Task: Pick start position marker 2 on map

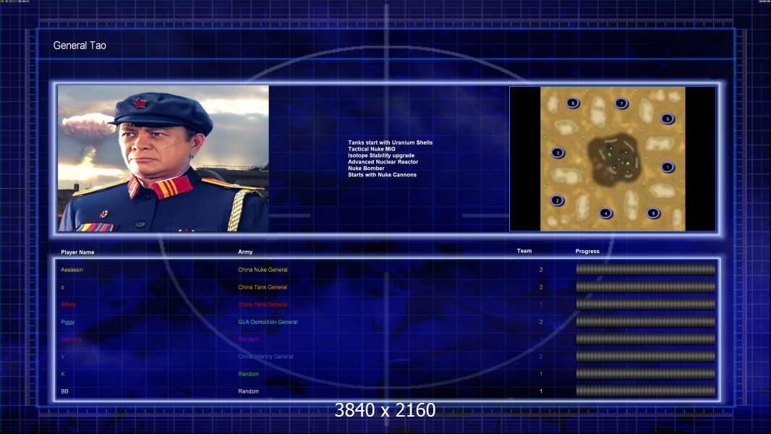Action: pos(557,200)
